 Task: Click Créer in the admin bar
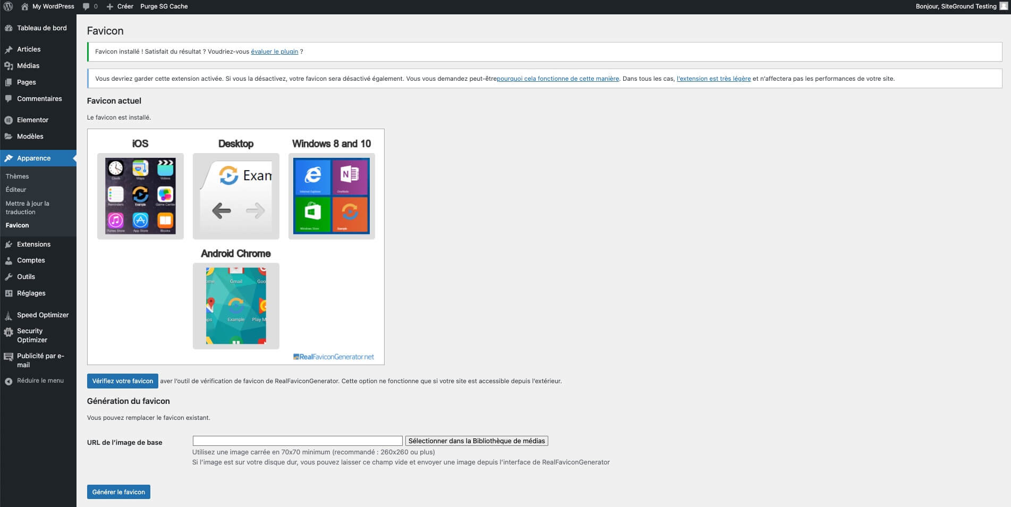click(125, 6)
